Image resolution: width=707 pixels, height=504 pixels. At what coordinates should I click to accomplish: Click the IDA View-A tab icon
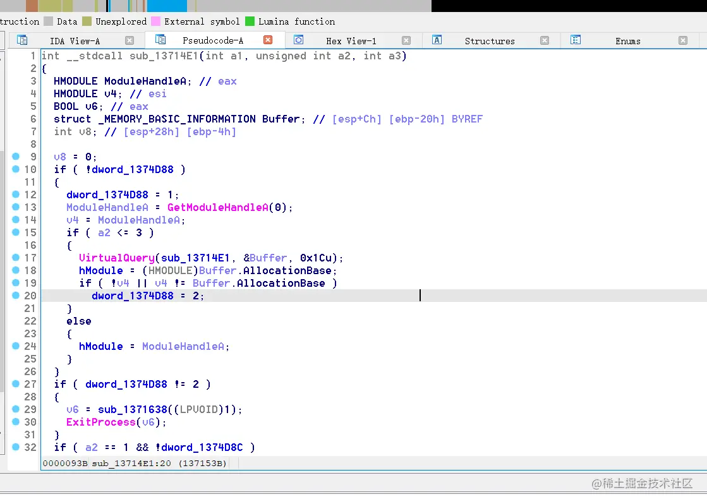[x=22, y=40]
